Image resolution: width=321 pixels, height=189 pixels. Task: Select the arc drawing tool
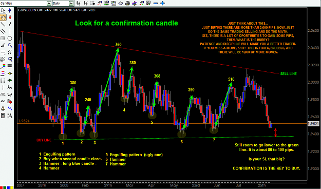tap(3, 94)
